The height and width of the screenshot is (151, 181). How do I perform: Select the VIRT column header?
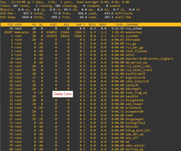pyautogui.click(x=53, y=25)
